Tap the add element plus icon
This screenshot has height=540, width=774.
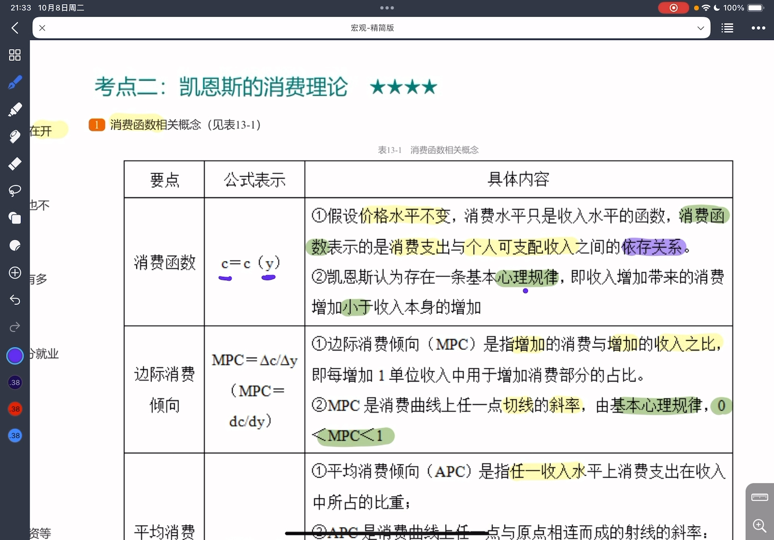(x=15, y=272)
